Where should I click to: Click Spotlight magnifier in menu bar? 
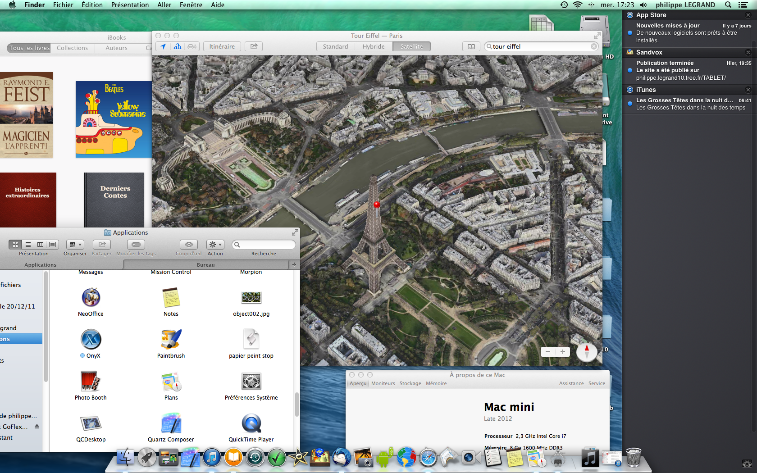[728, 5]
